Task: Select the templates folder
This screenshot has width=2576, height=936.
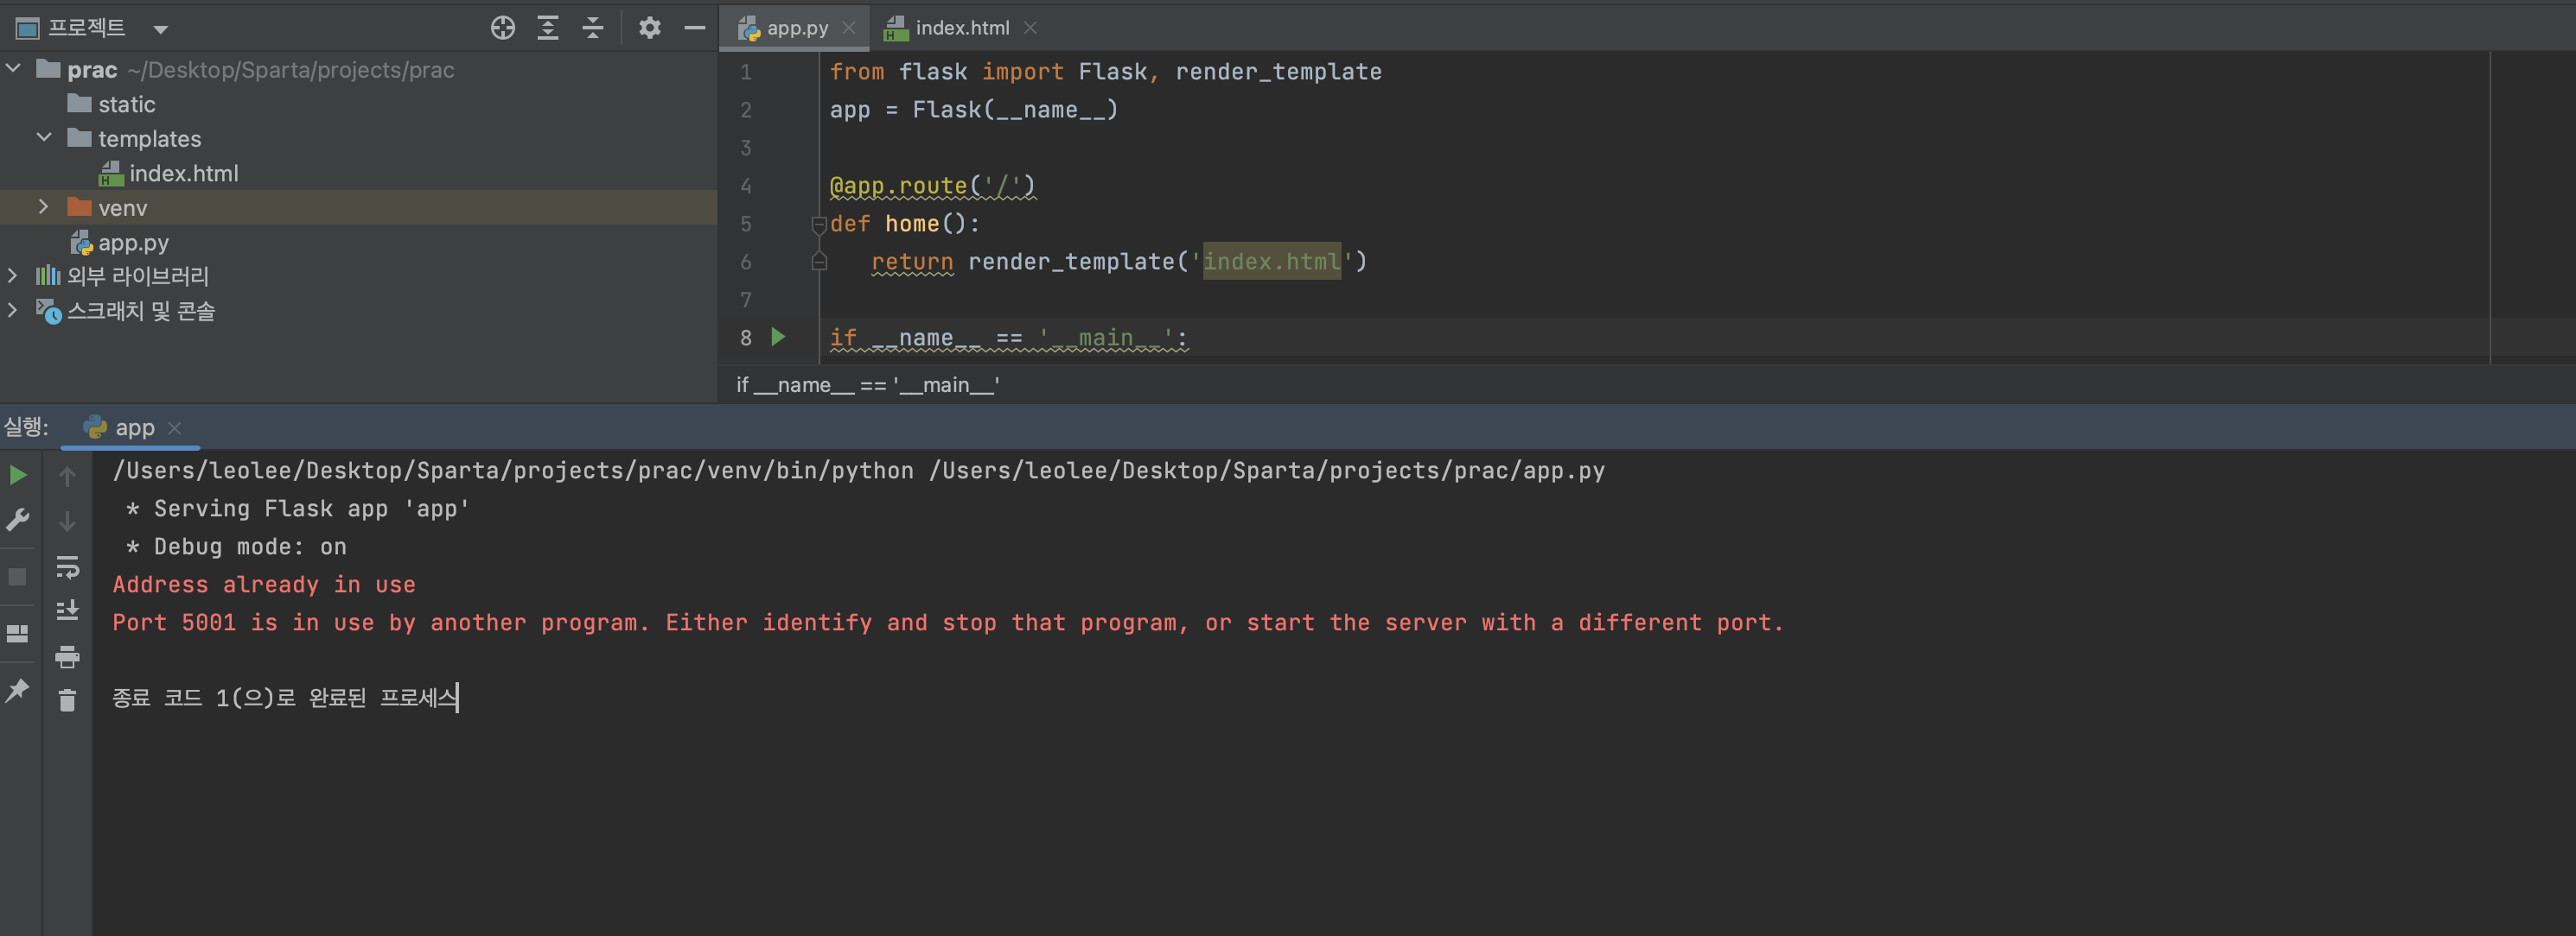Action: click(x=149, y=139)
